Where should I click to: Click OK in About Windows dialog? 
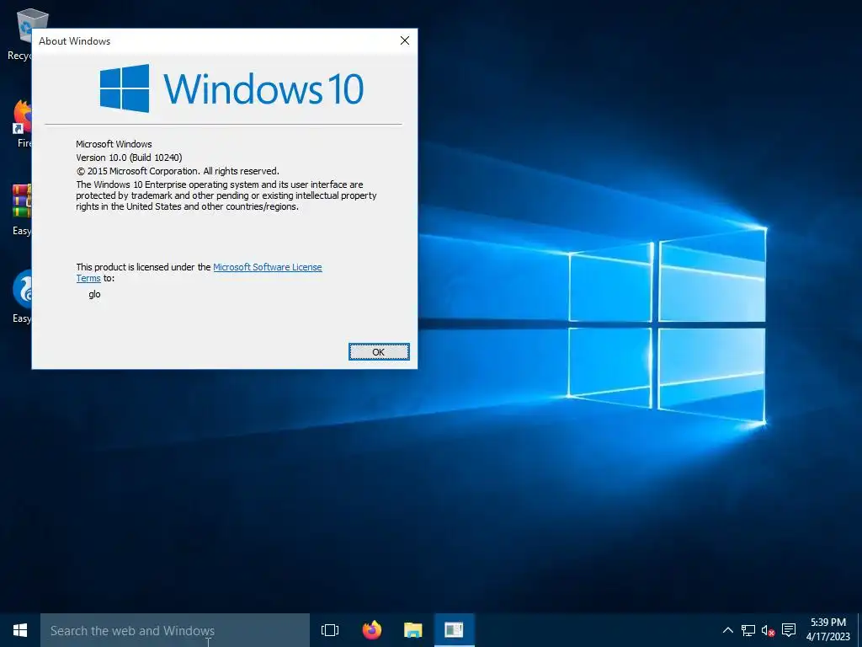click(x=379, y=351)
